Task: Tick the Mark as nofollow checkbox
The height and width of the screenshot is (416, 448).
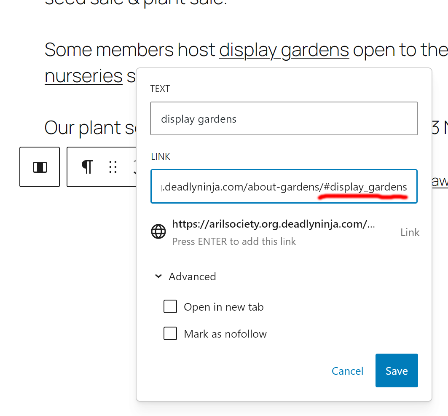Action: click(x=170, y=334)
